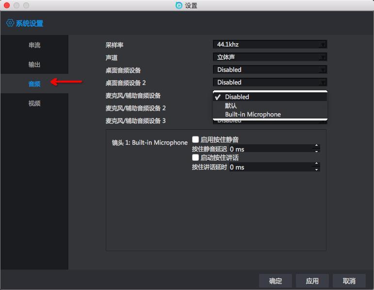
Task: Click the 系统设置 gear icon
Action: click(x=10, y=23)
